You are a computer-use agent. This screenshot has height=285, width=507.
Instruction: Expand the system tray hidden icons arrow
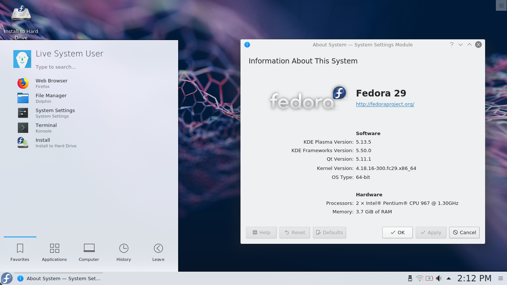pos(448,278)
